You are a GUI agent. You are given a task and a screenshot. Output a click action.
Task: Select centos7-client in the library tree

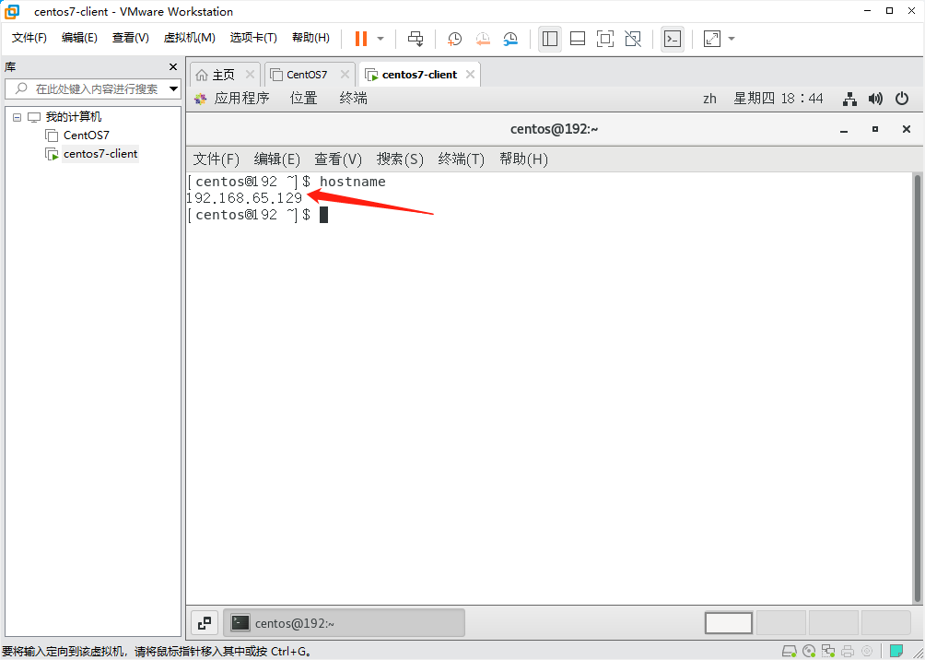click(100, 154)
